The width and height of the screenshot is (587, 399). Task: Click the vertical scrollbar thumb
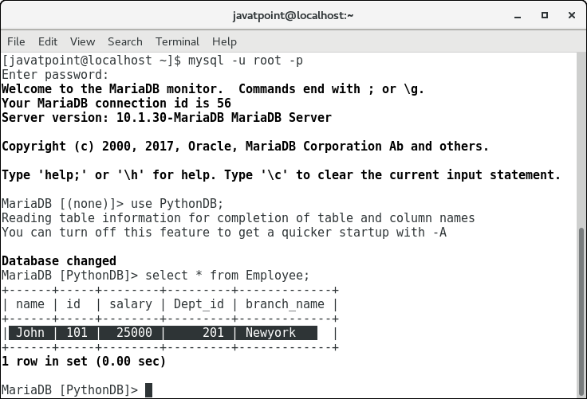click(581, 311)
